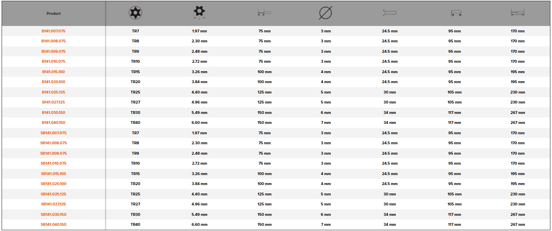The width and height of the screenshot is (552, 231).
Task: Open product SB141.020.100
Action: tap(53, 184)
